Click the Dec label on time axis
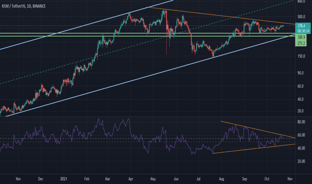Viewport: 312px width, 184px height. pyautogui.click(x=41, y=179)
